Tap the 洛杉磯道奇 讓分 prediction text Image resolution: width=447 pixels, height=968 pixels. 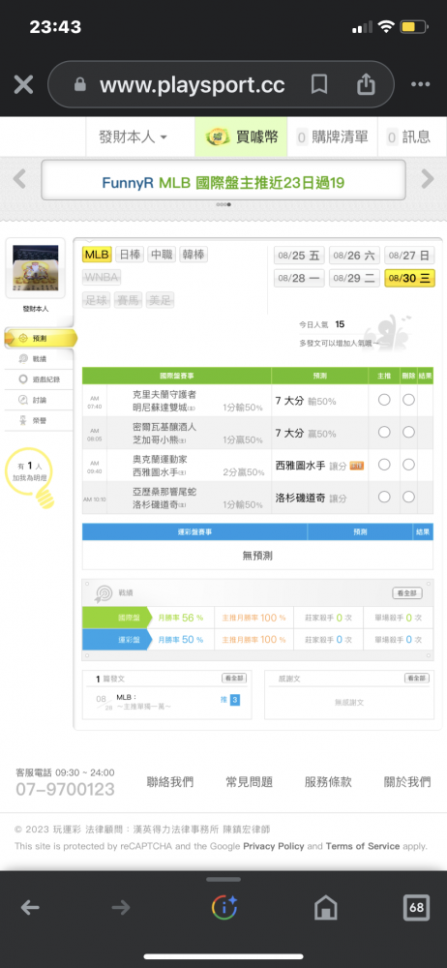point(311,498)
